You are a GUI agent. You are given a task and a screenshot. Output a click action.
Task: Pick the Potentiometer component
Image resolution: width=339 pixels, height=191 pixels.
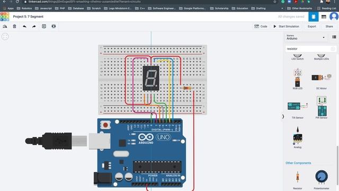[322, 180]
